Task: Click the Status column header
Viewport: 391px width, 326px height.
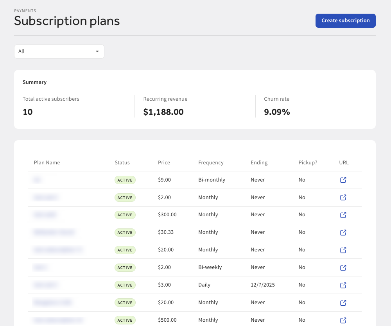Action: 122,162
